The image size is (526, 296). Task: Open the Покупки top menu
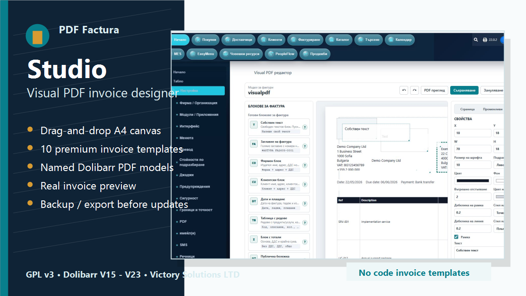[x=205, y=40]
